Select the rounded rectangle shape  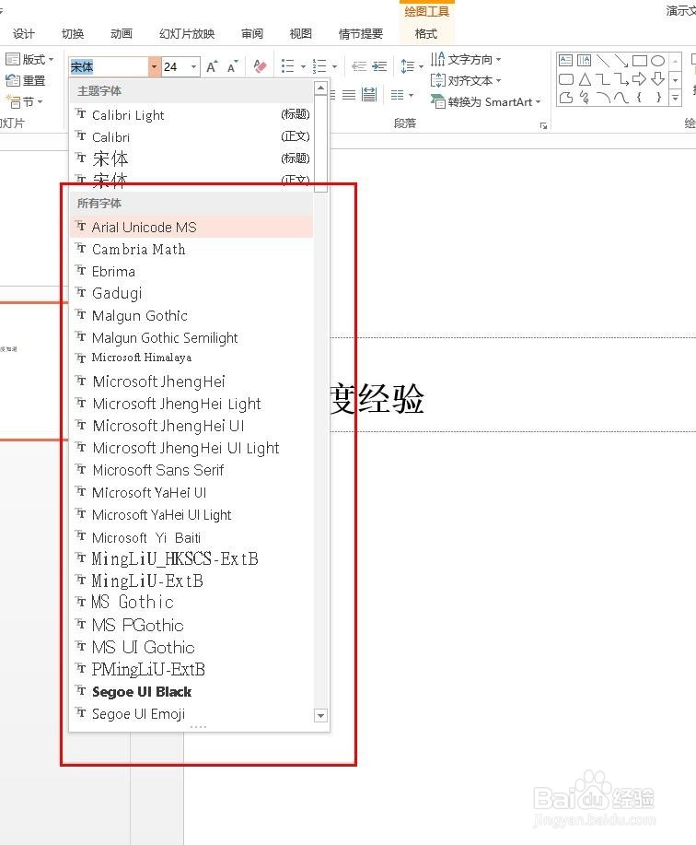566,79
